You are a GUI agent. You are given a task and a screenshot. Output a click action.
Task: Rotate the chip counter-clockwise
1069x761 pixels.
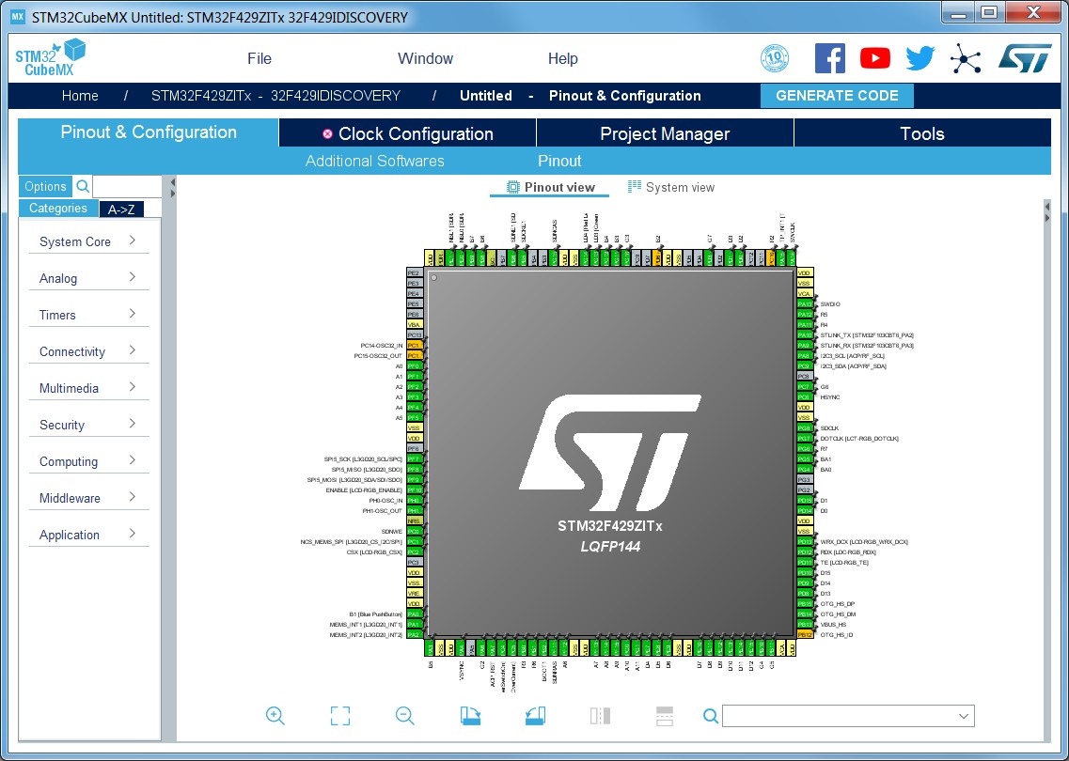(x=535, y=715)
